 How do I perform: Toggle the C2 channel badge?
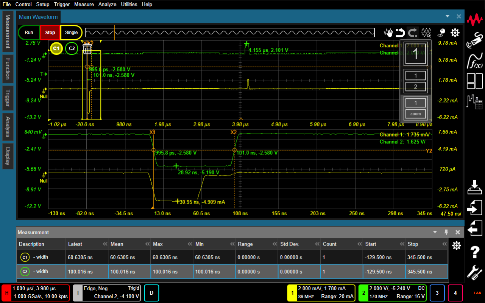(72, 48)
